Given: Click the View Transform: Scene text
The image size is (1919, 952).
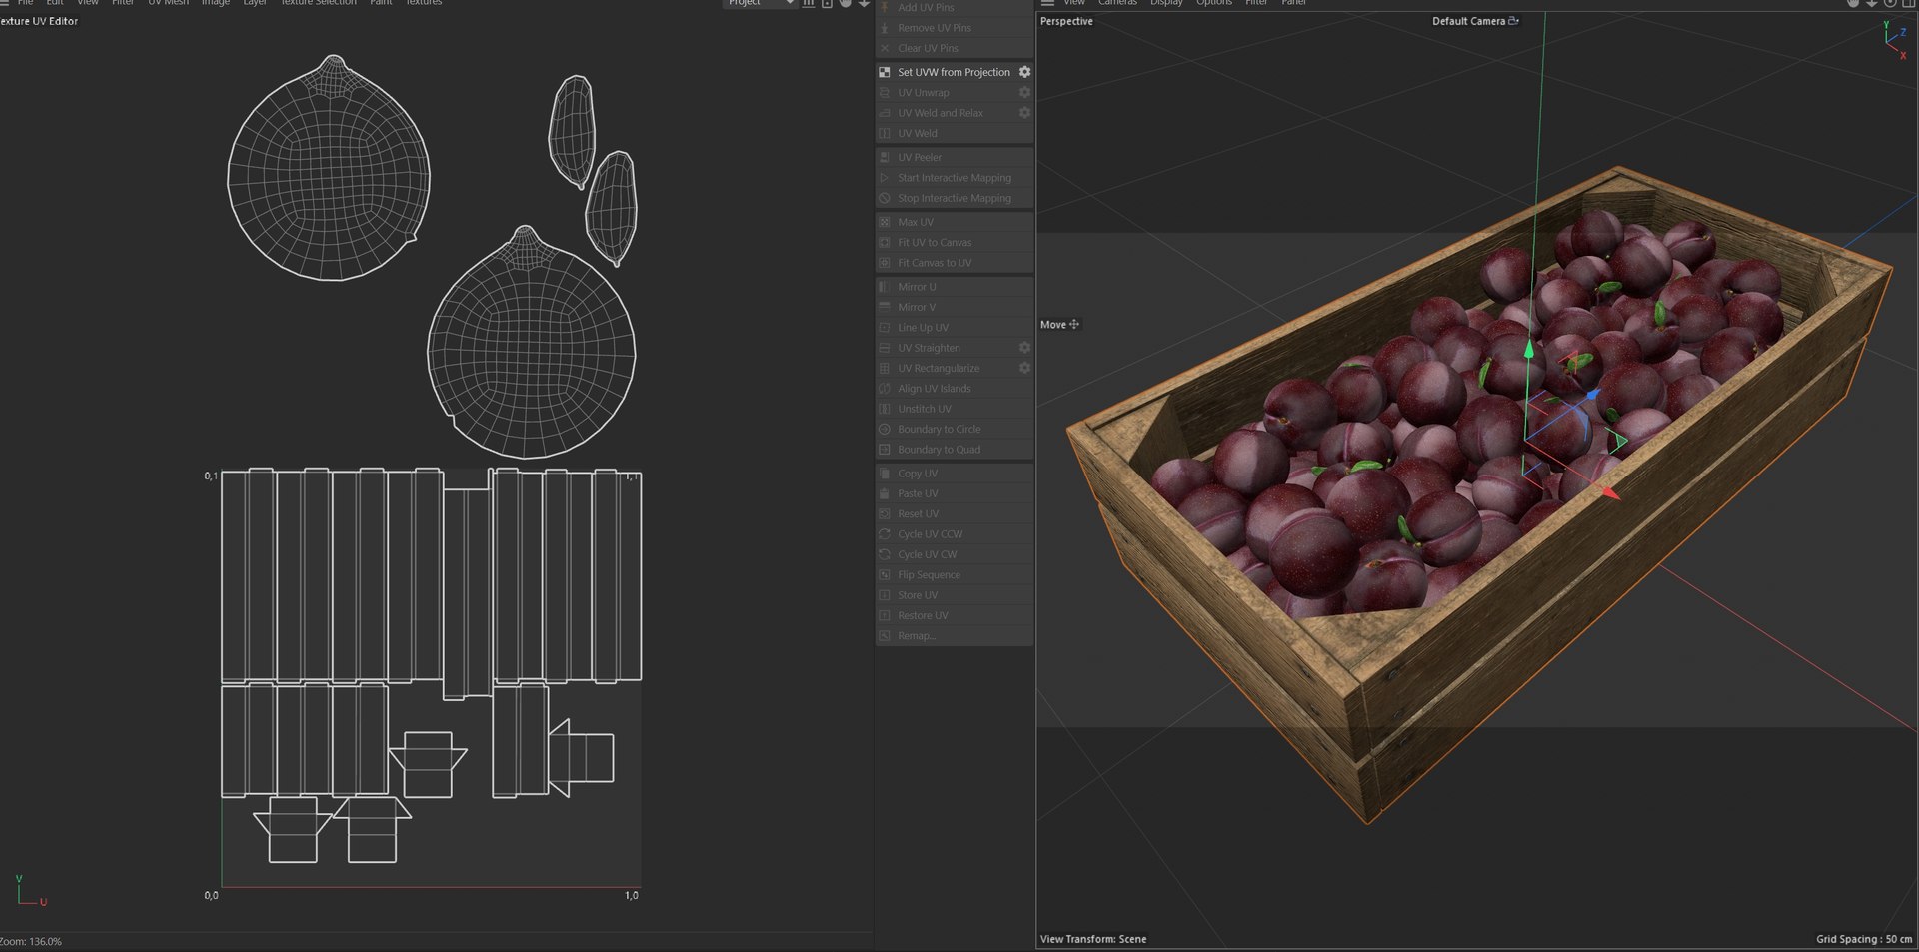Looking at the screenshot, I should pos(1093,939).
